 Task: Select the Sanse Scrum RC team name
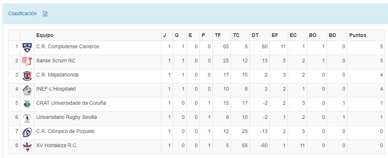pos(56,61)
